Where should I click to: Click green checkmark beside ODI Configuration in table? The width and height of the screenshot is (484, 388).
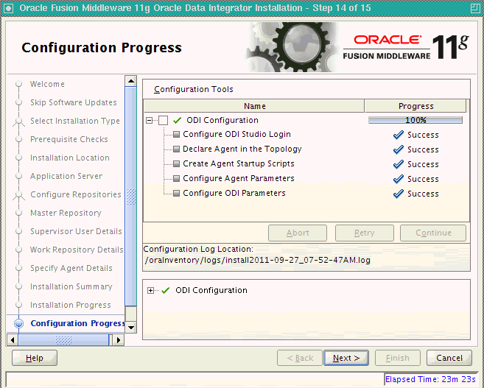(178, 120)
